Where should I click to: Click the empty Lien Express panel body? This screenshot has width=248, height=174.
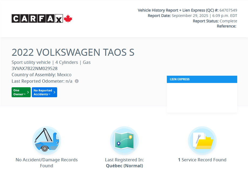202,98
